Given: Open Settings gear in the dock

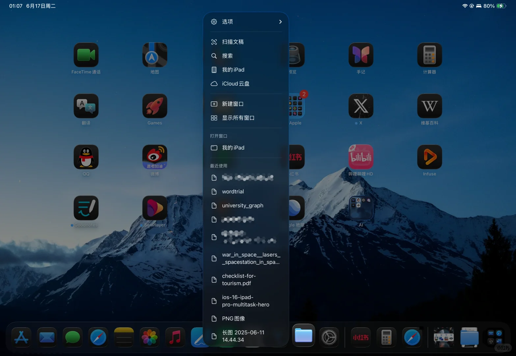Looking at the screenshot, I should pyautogui.click(x=329, y=337).
